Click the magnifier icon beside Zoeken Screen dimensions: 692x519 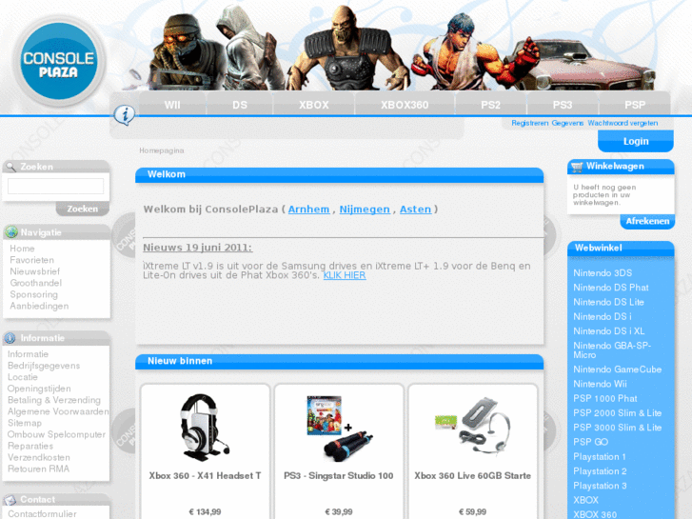pyautogui.click(x=11, y=167)
